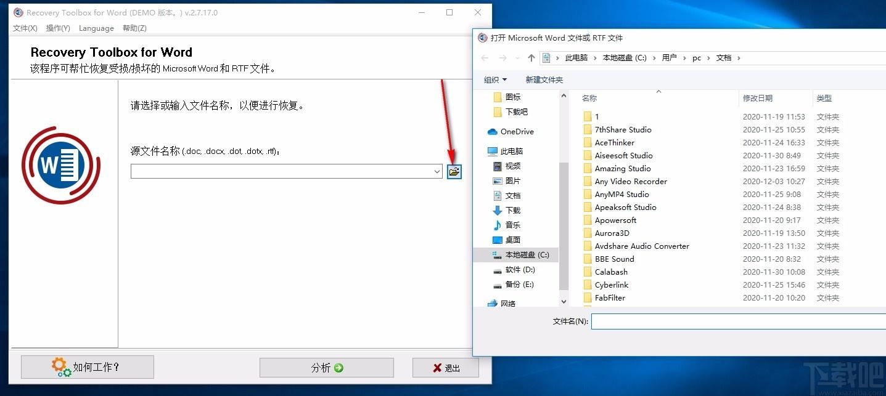
Task: Go forward using the dialog's forward arrow
Action: click(x=503, y=58)
